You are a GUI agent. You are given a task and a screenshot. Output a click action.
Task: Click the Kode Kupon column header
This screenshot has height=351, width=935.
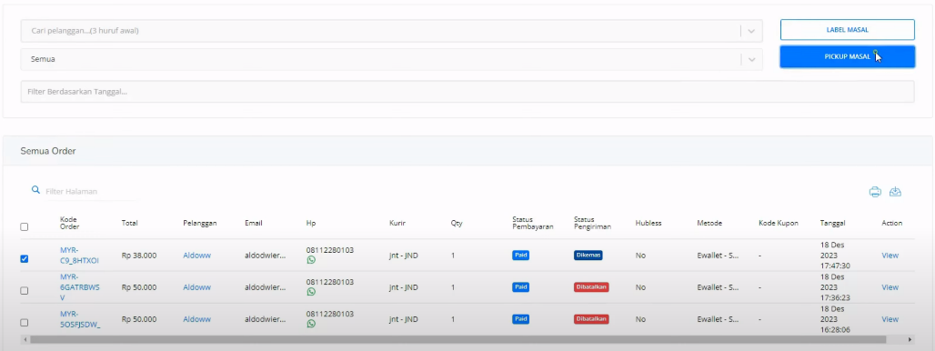tap(779, 223)
